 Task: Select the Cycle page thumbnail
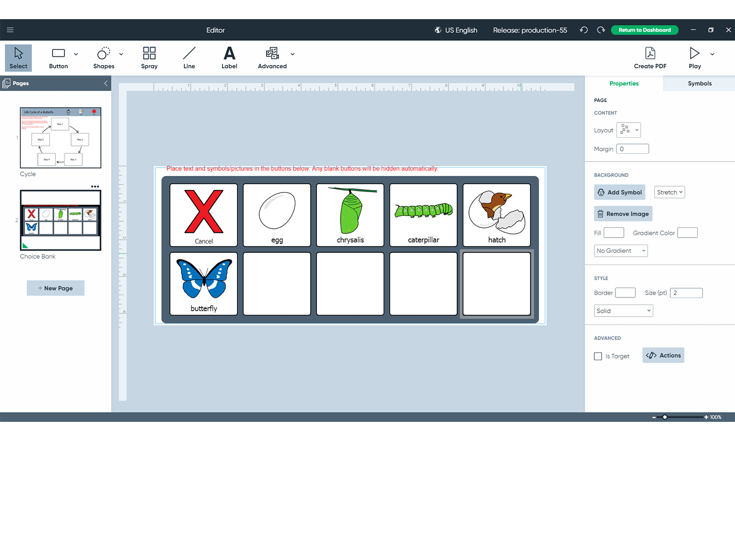60,138
